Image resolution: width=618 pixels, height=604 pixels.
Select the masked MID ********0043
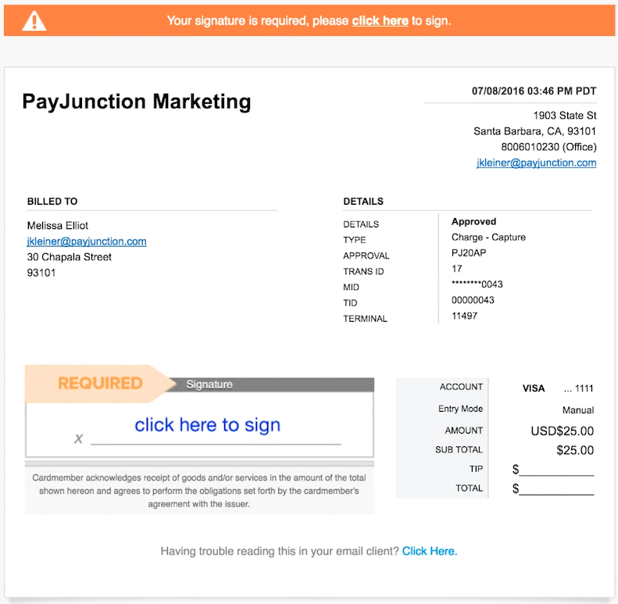pos(477,284)
